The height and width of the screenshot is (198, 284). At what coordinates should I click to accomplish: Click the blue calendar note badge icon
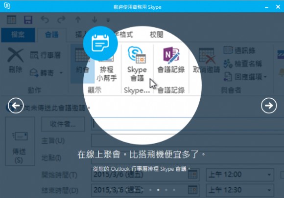100,44
